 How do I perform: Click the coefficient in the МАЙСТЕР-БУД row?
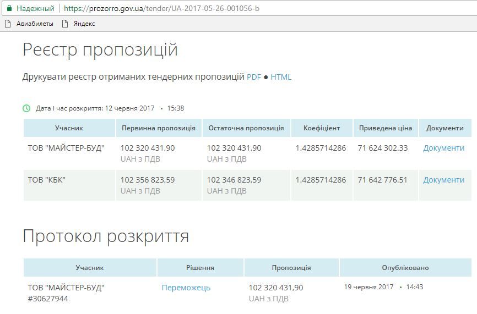(x=321, y=148)
